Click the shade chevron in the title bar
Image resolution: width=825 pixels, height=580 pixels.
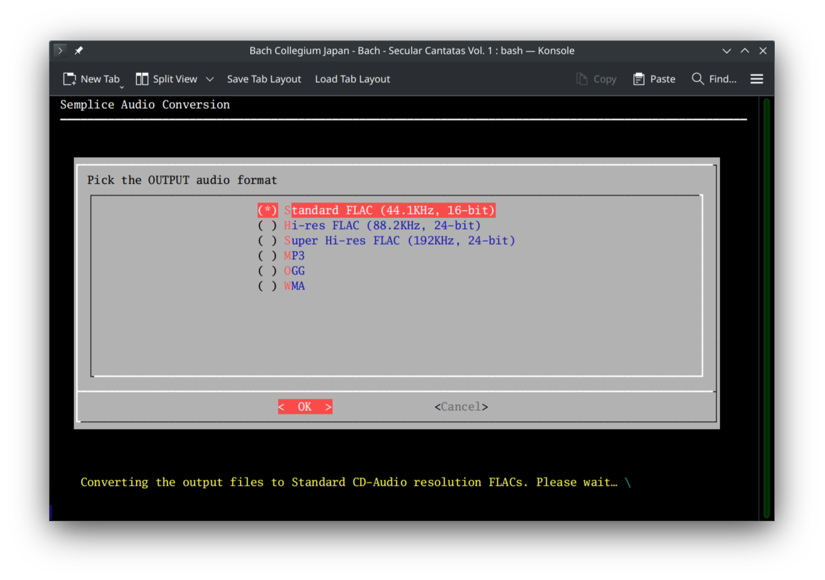pyautogui.click(x=726, y=50)
